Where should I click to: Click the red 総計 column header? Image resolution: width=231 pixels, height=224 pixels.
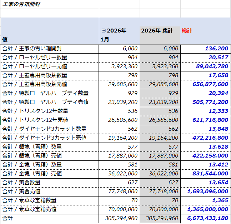coord(187,31)
